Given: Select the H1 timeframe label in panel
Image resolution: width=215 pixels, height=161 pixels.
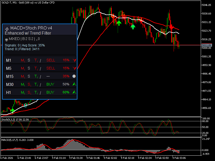Looking at the screenshot, I should 8,92.
